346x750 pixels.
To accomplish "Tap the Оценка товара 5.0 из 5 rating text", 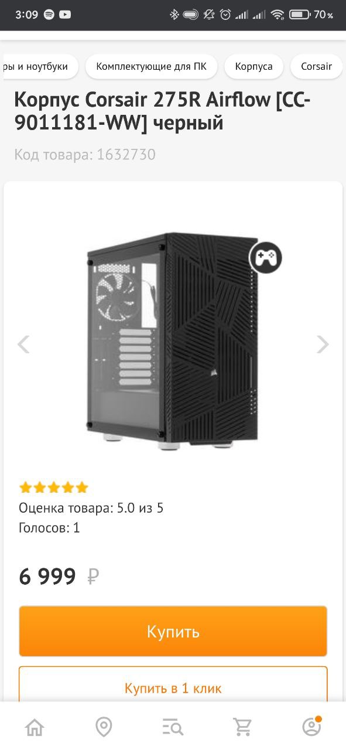I will pyautogui.click(x=91, y=508).
